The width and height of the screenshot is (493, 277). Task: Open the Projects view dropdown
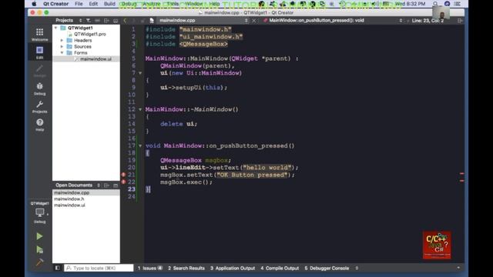point(69,21)
